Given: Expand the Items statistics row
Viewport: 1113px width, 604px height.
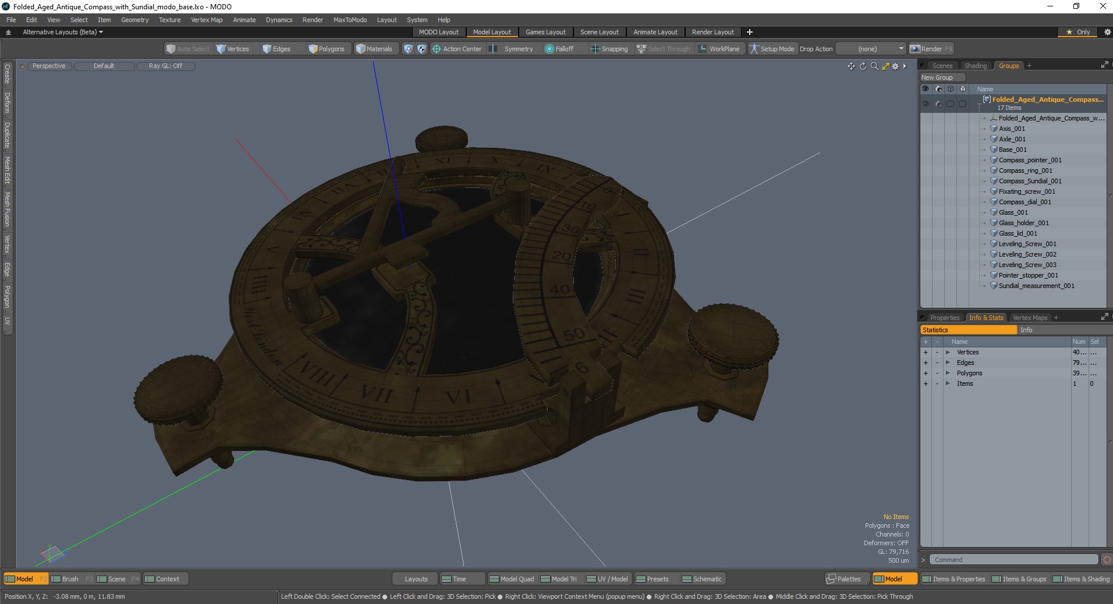Looking at the screenshot, I should coord(948,383).
